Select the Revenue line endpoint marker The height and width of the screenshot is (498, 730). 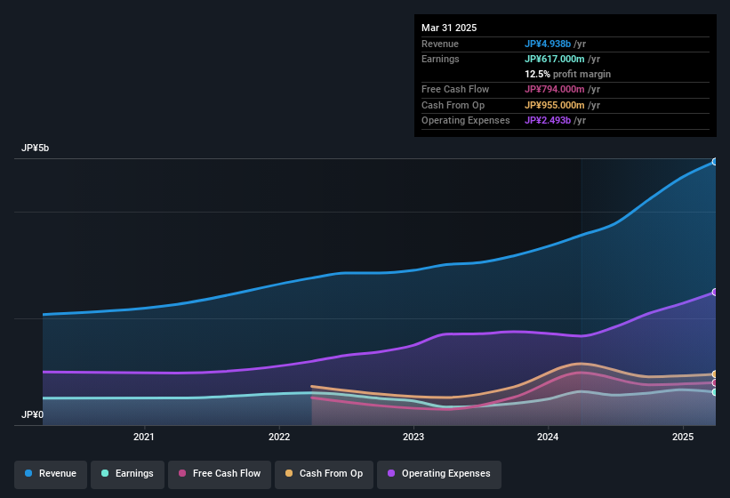click(715, 162)
